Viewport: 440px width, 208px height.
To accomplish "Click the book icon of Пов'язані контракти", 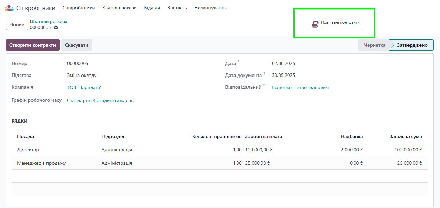I will click(x=315, y=24).
